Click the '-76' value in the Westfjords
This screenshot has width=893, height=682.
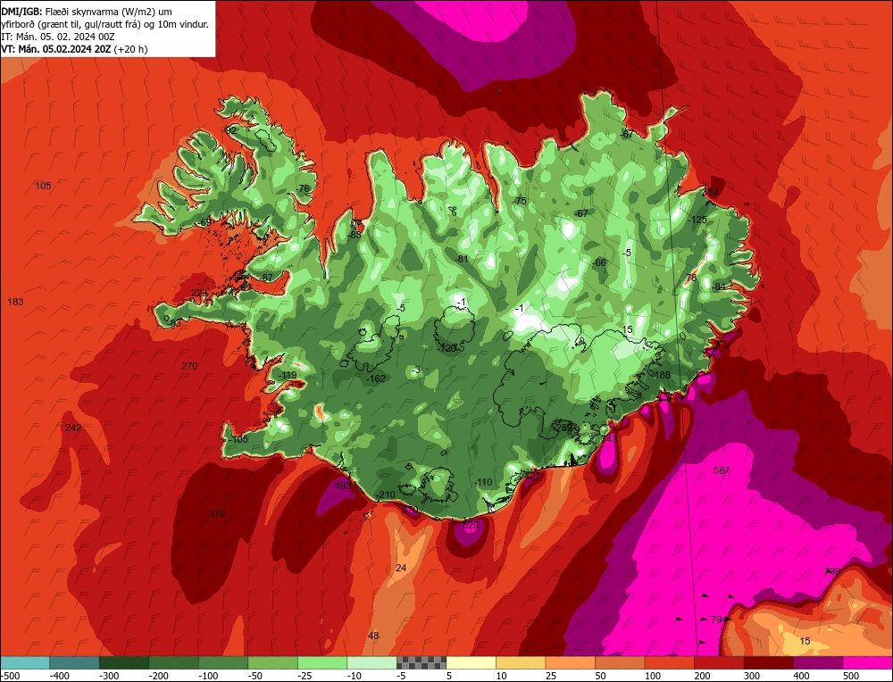[303, 188]
